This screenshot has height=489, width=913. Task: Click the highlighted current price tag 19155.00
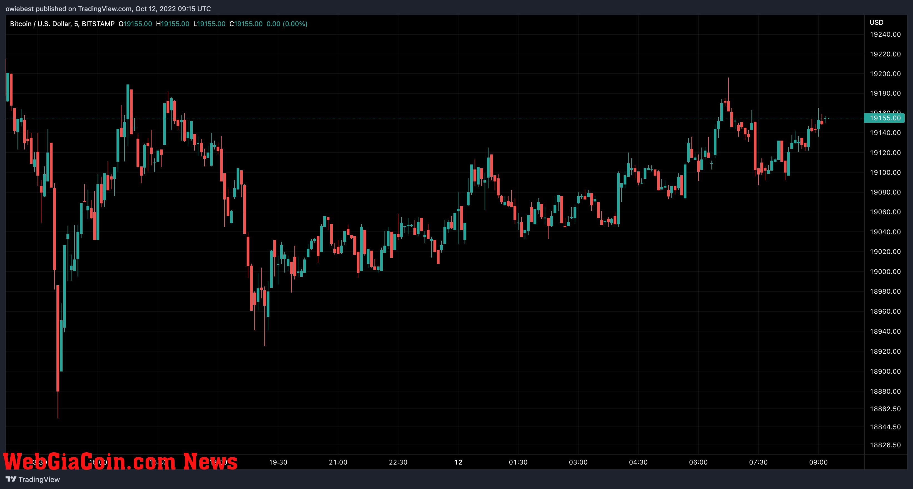pyautogui.click(x=884, y=118)
